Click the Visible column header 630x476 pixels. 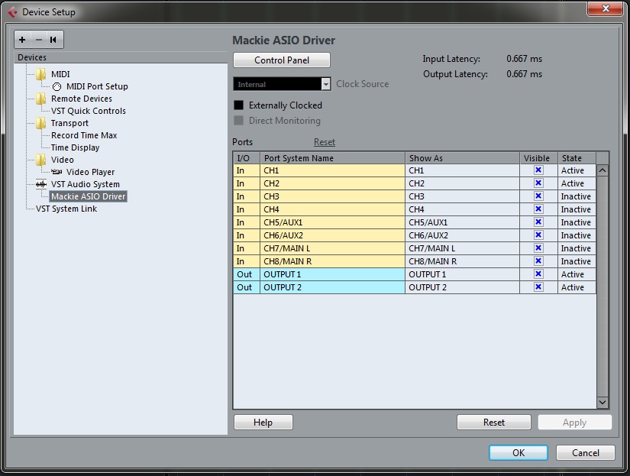point(538,158)
